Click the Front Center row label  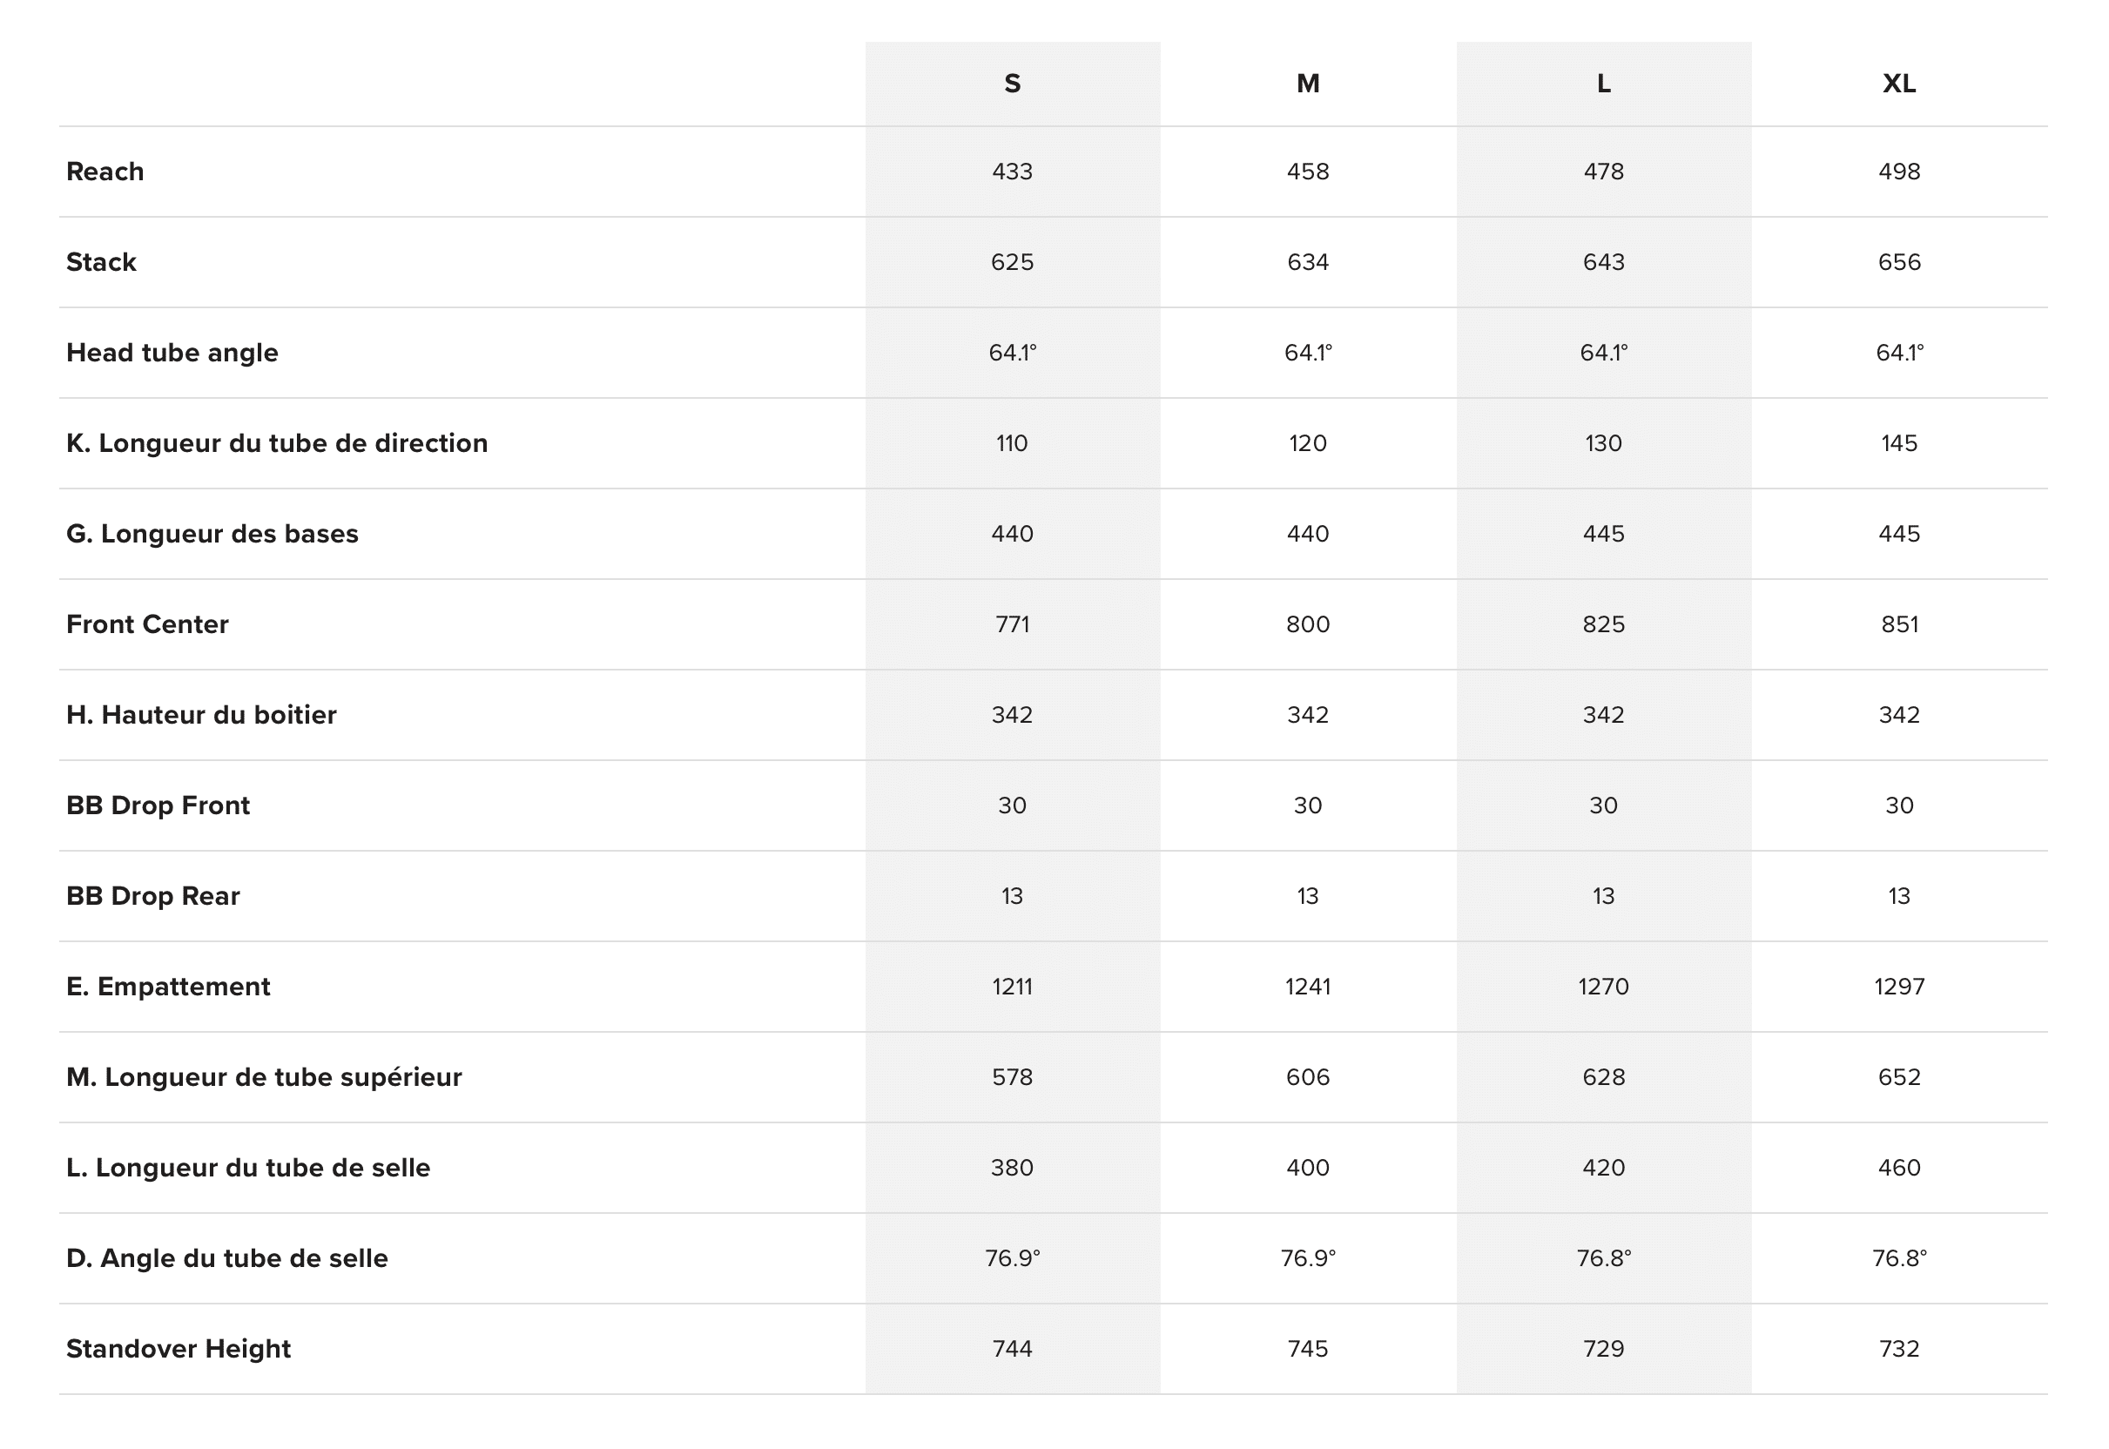147,624
